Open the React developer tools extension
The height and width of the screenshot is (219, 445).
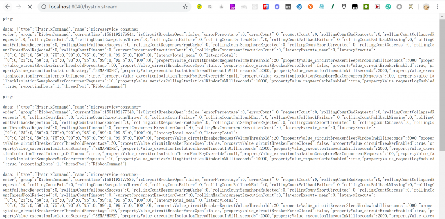coord(255,7)
